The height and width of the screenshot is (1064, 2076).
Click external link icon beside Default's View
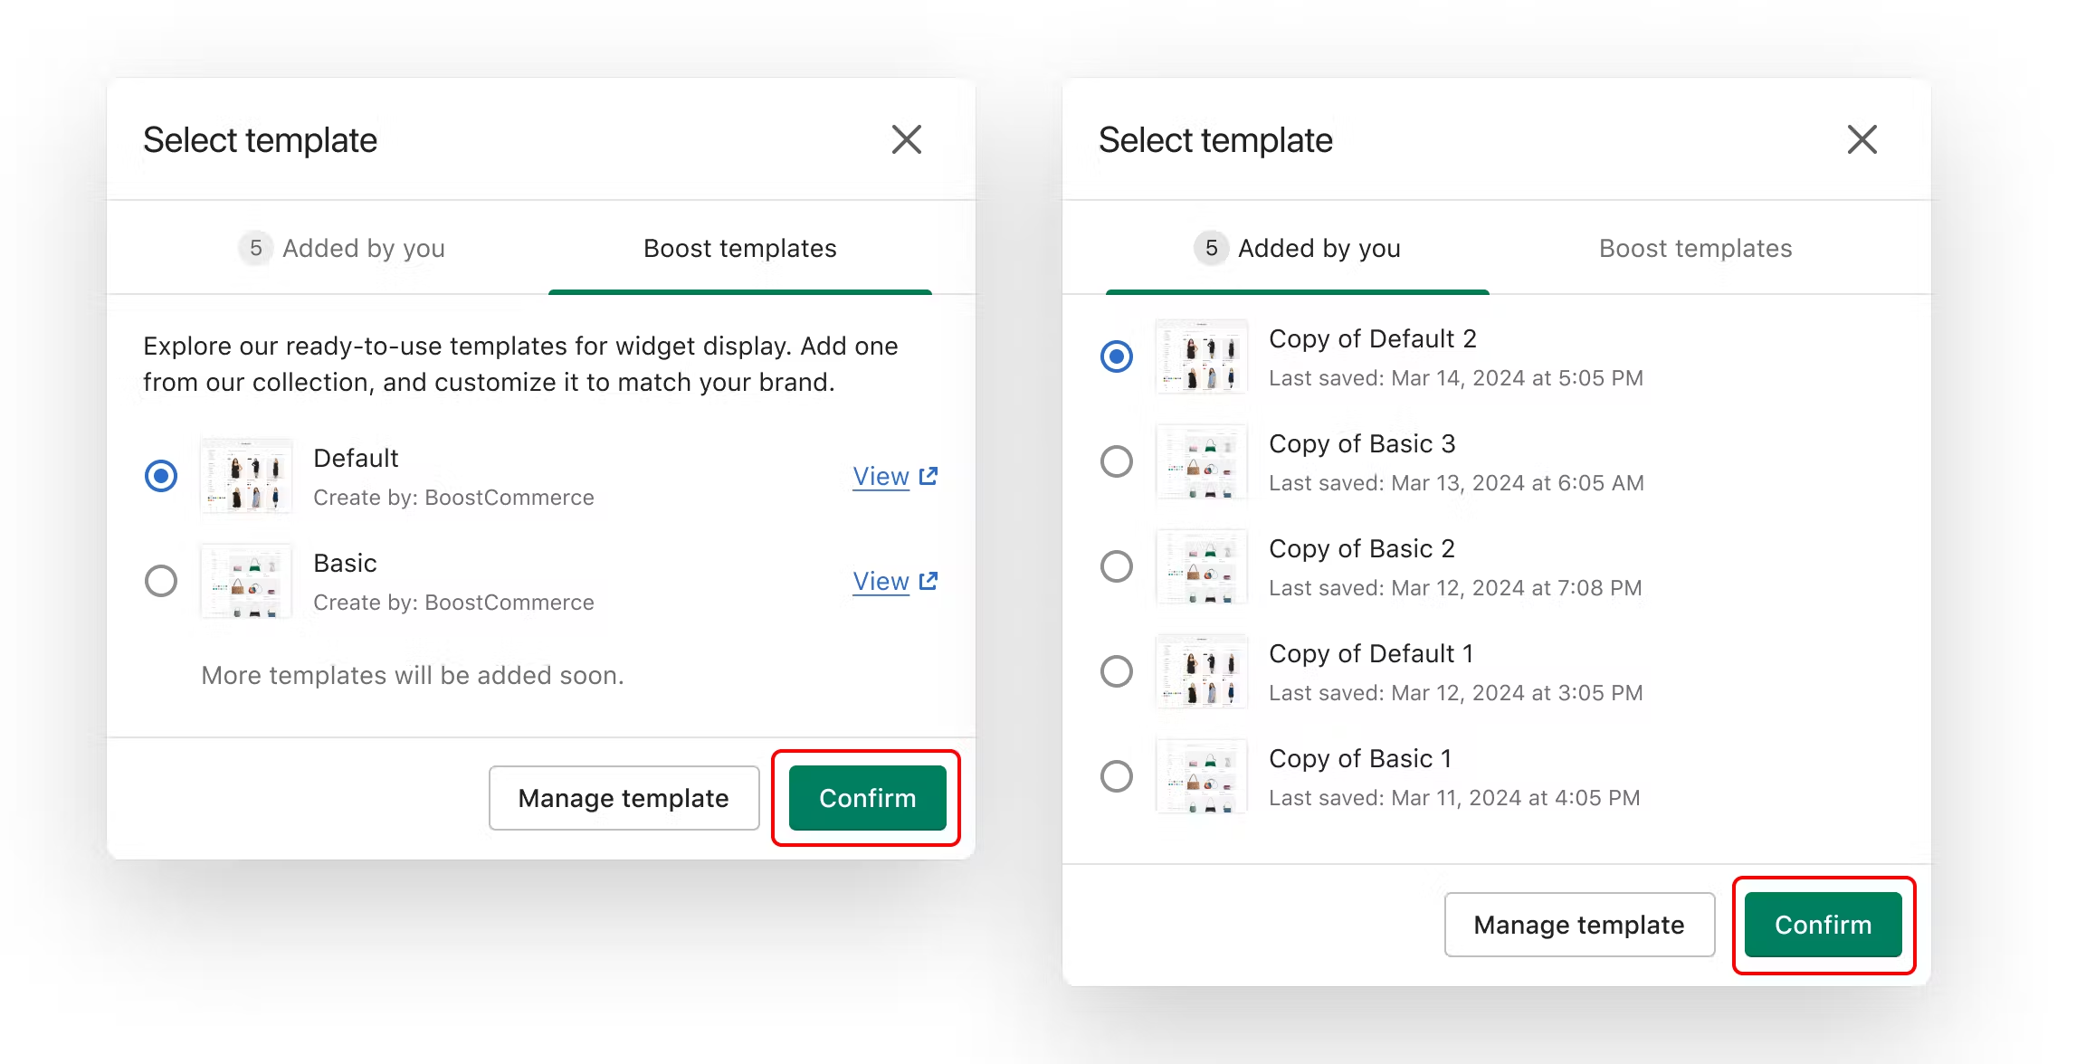pos(928,476)
